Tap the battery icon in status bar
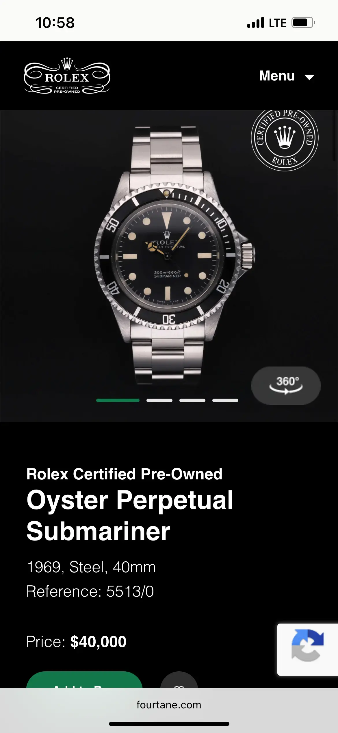Screen dimensions: 338x733 (303, 23)
